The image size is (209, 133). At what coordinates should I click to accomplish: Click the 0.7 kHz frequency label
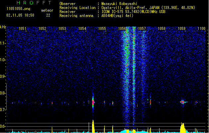point(3,110)
